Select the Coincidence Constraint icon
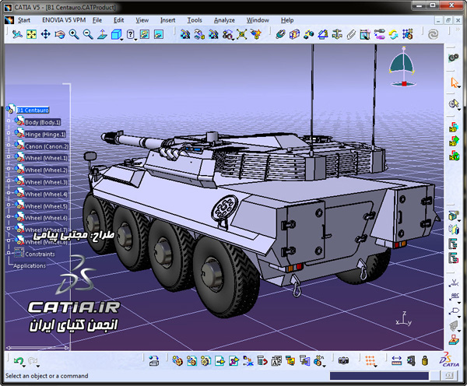 [x=280, y=34]
